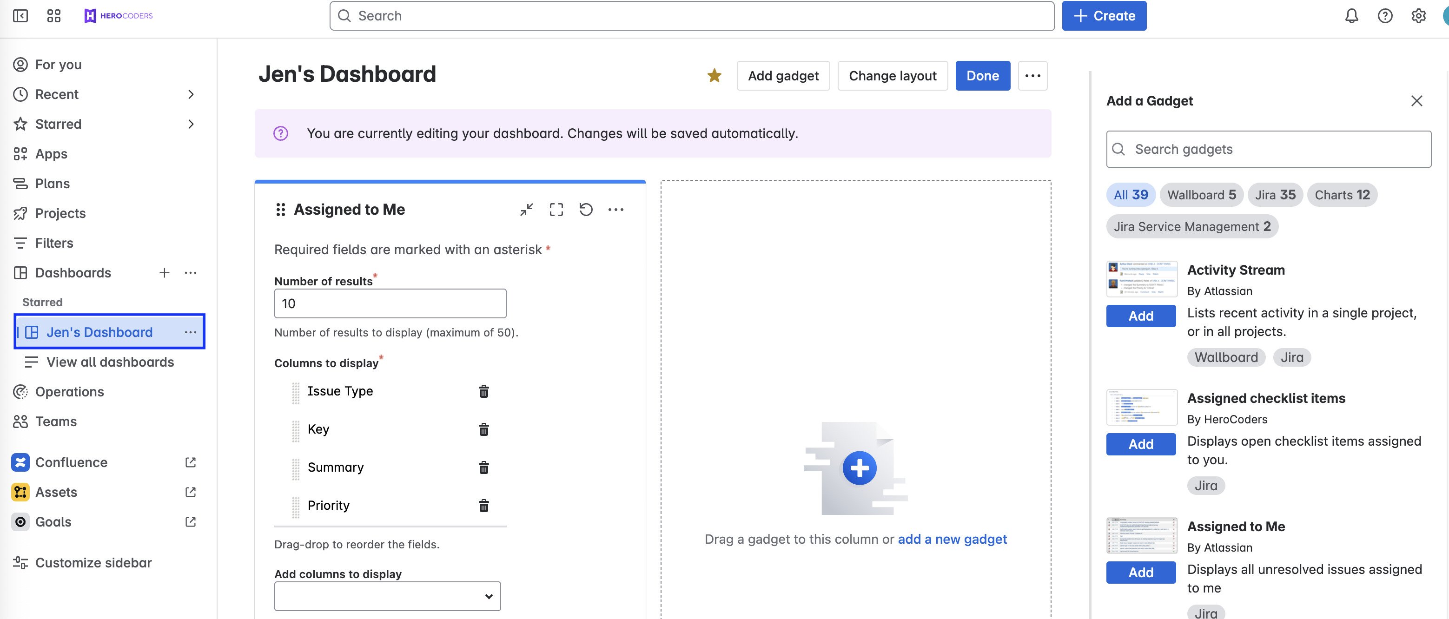Maximize the Assigned to Me gadget
The width and height of the screenshot is (1449, 619).
pos(556,210)
